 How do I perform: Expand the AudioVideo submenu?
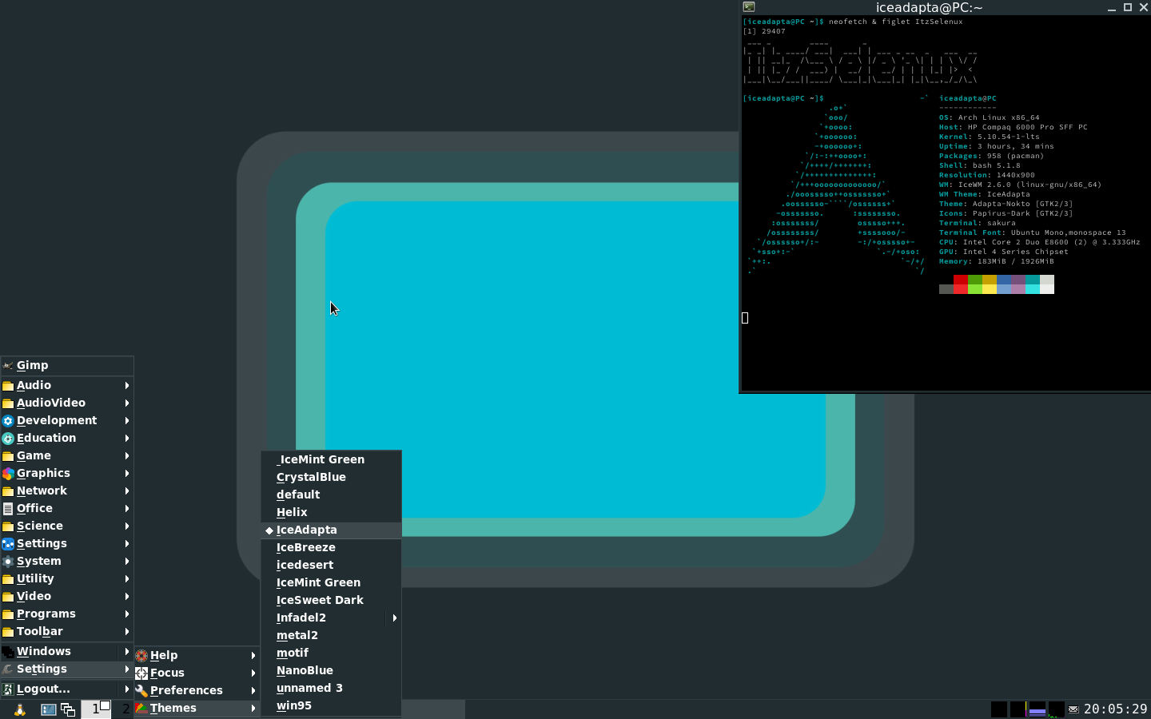(x=67, y=403)
